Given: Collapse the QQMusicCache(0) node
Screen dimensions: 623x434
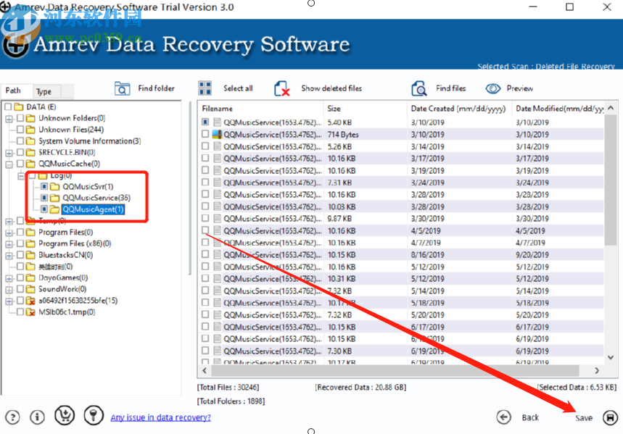Looking at the screenshot, I should tap(9, 164).
